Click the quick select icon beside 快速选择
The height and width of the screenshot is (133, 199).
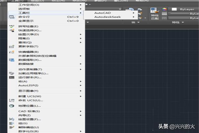point(12,30)
